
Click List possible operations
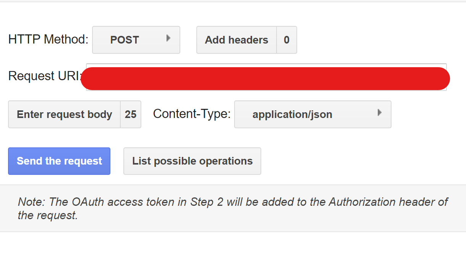192,161
